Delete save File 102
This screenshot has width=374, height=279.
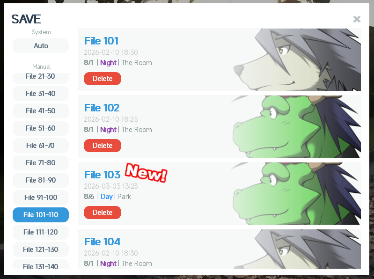click(103, 146)
